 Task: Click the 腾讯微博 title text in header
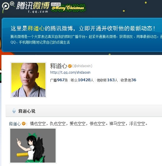point(33,6)
